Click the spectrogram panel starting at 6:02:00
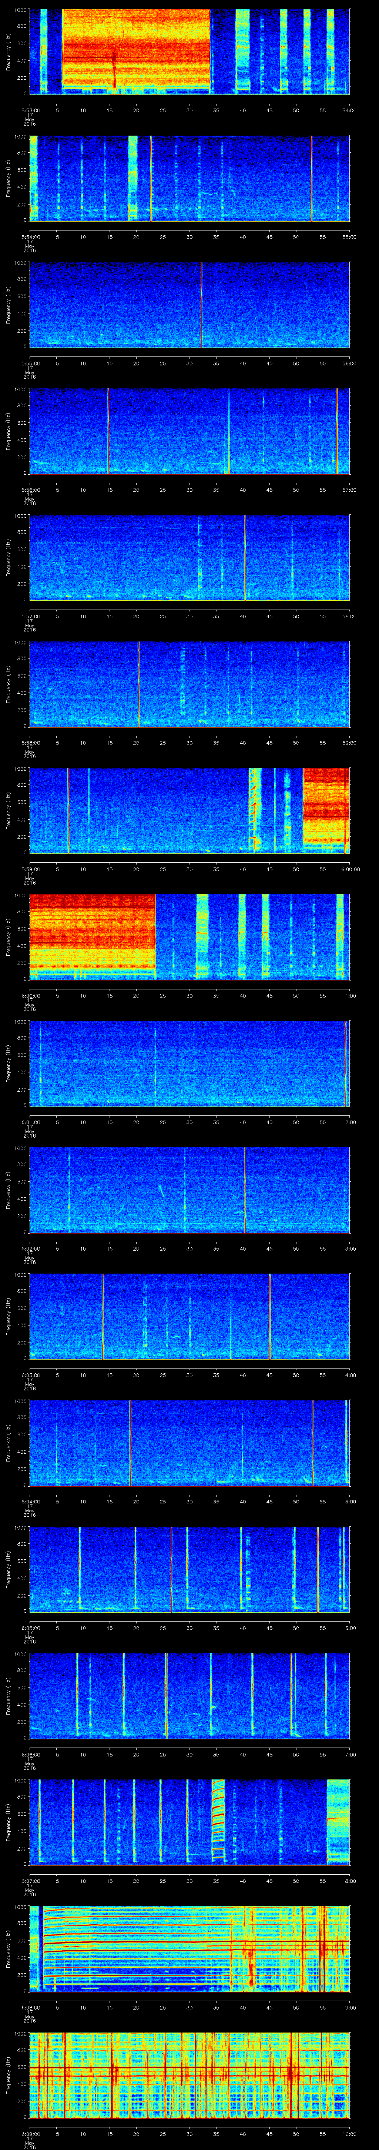The width and height of the screenshot is (379, 2150). point(189,1190)
